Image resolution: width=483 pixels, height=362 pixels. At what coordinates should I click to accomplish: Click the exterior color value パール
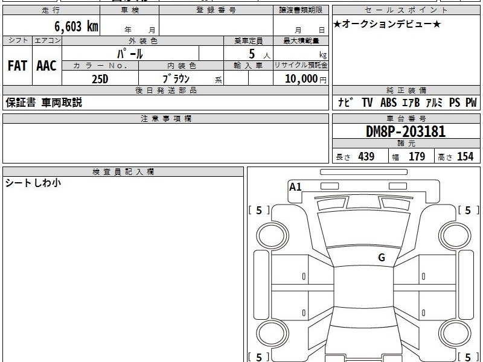click(x=130, y=54)
